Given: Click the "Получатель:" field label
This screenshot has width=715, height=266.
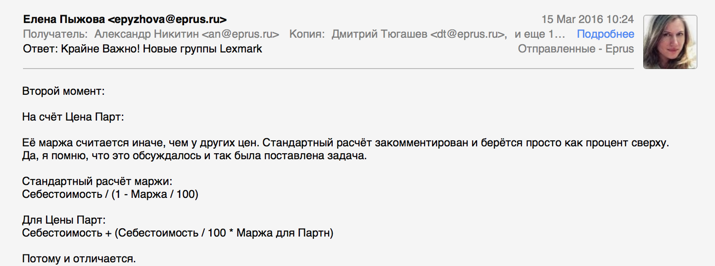Looking at the screenshot, I should click(x=55, y=34).
